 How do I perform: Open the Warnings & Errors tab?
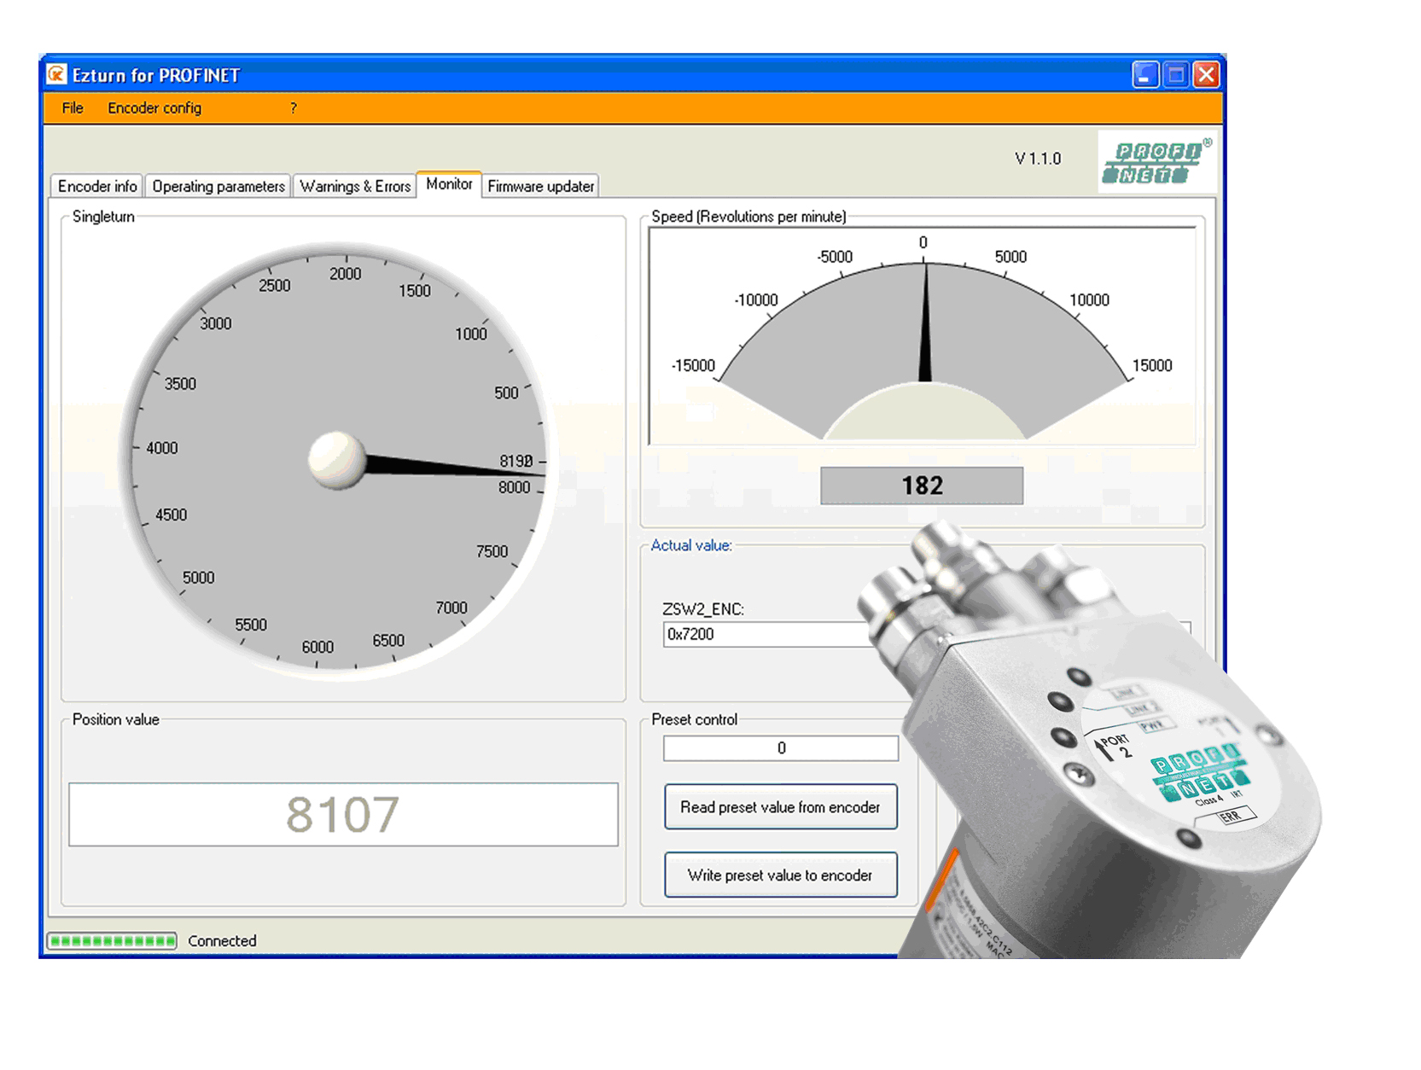coord(355,186)
